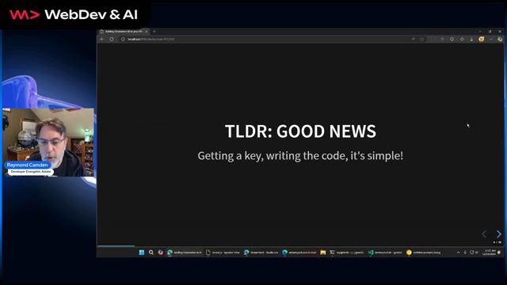Screen dimensions: 507x285
Task: Switch to the first Edge taskbar window
Action: pyautogui.click(x=185, y=253)
